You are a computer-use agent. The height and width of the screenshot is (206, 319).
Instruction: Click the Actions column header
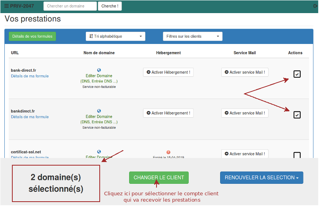[x=295, y=53]
